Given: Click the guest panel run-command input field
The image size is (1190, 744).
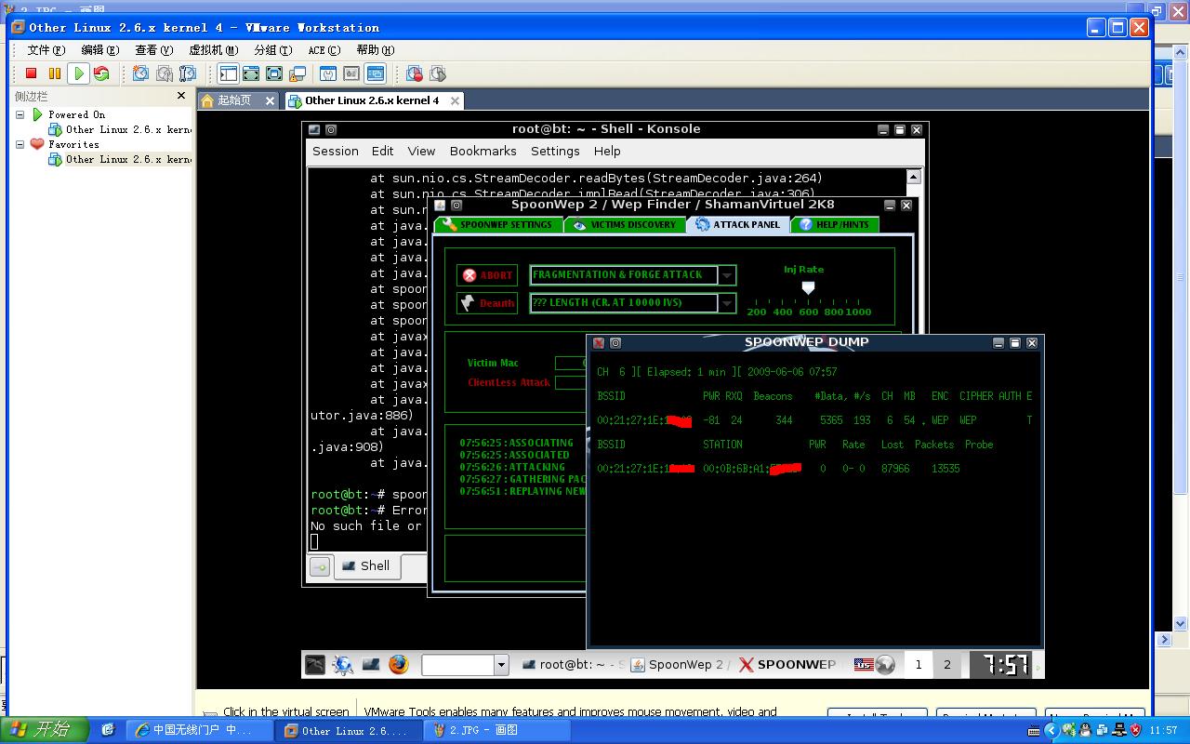Looking at the screenshot, I should tap(457, 664).
